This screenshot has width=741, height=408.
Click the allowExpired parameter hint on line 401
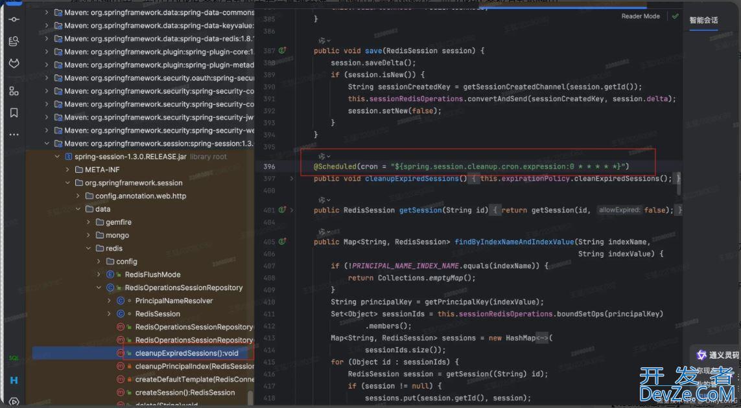(620, 210)
